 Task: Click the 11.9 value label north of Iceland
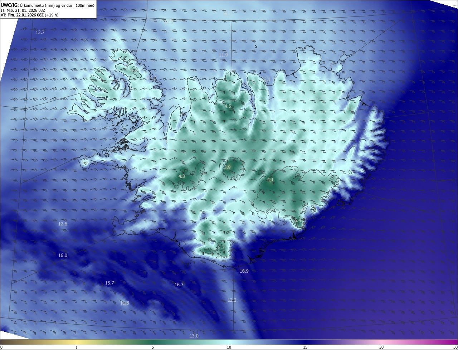pos(223,55)
